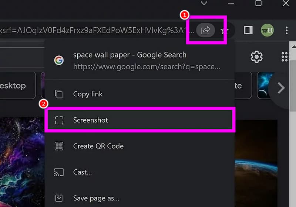Click the space wall paper page title
This screenshot has height=207, width=296.
click(130, 55)
